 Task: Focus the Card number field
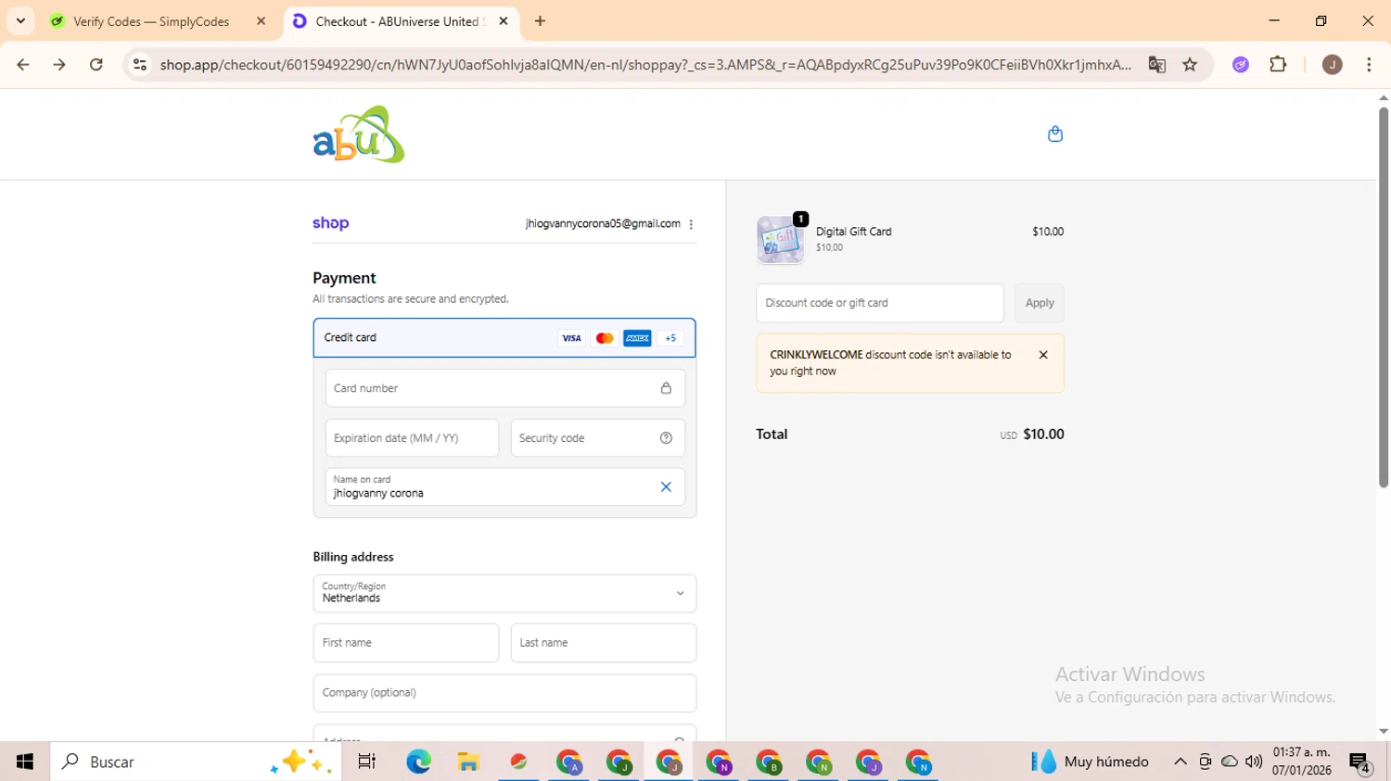(x=504, y=388)
